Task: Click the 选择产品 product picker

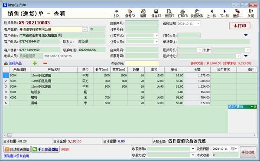Action: (13, 63)
